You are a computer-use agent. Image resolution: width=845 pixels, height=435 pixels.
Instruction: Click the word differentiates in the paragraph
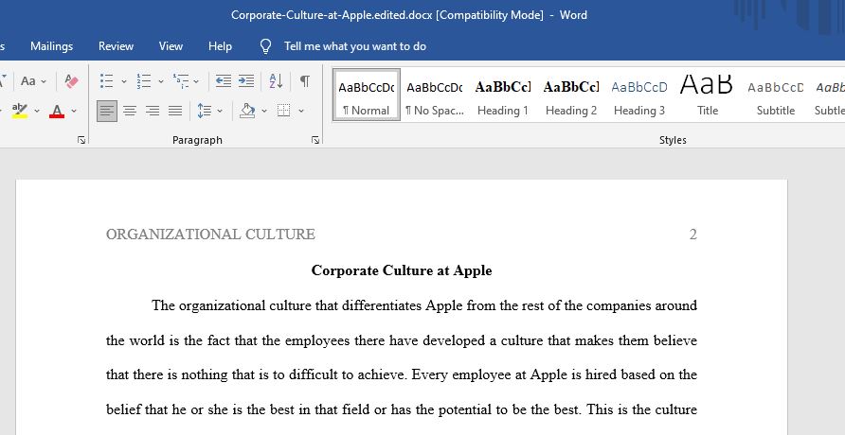[382, 306]
